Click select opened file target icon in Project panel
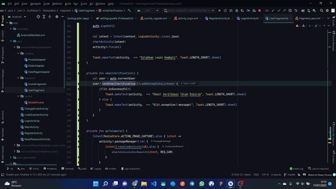 (x=38, y=17)
